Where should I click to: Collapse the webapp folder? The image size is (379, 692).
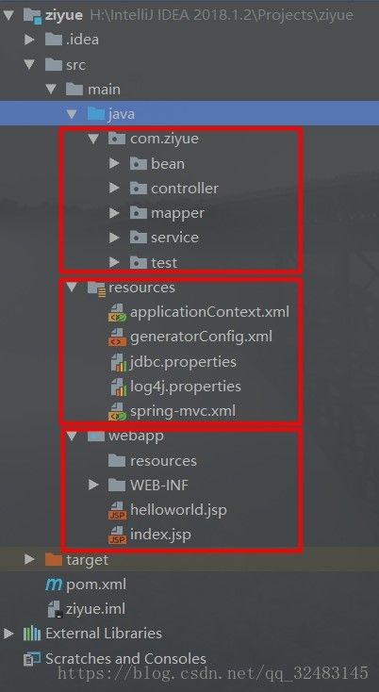tap(72, 436)
